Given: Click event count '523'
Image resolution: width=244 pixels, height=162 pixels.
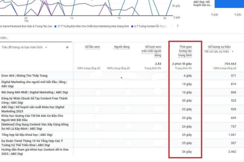Looking at the screenshot, I should click(233, 100).
